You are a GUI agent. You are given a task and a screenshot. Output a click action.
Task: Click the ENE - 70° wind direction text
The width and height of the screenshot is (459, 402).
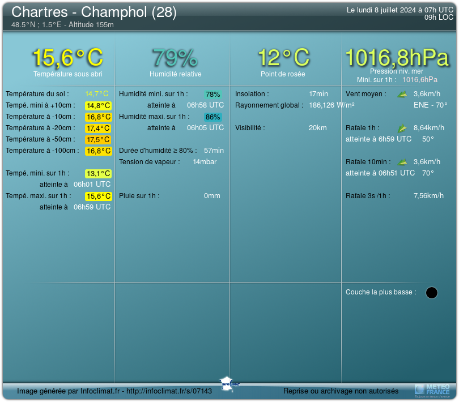(430, 105)
